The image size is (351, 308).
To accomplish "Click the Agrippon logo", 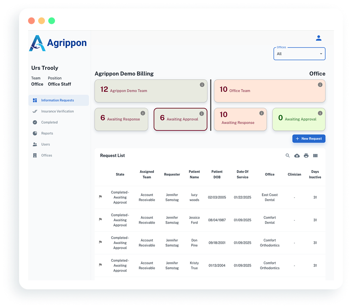I will (58, 43).
